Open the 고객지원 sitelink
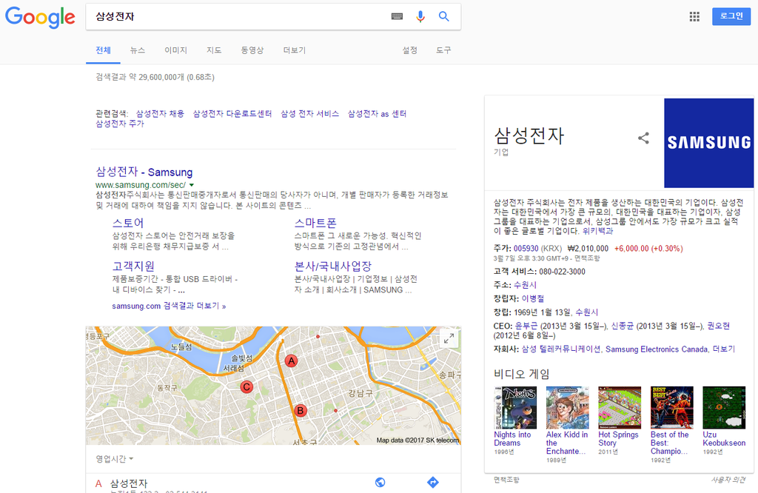 (x=133, y=266)
